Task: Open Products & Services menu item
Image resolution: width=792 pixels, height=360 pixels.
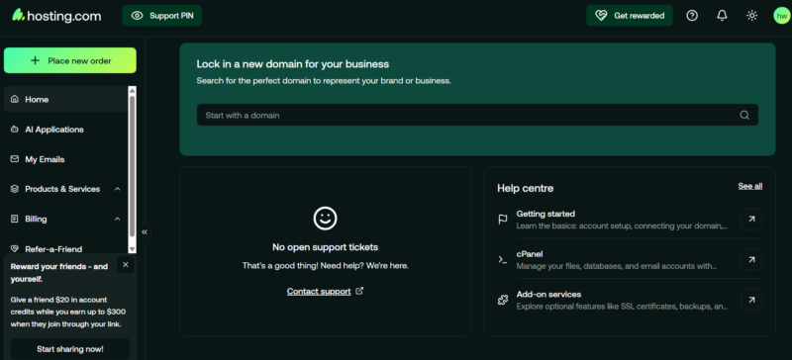Action: click(x=65, y=189)
